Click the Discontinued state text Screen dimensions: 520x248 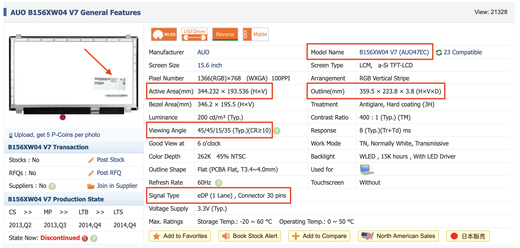(x=60, y=238)
